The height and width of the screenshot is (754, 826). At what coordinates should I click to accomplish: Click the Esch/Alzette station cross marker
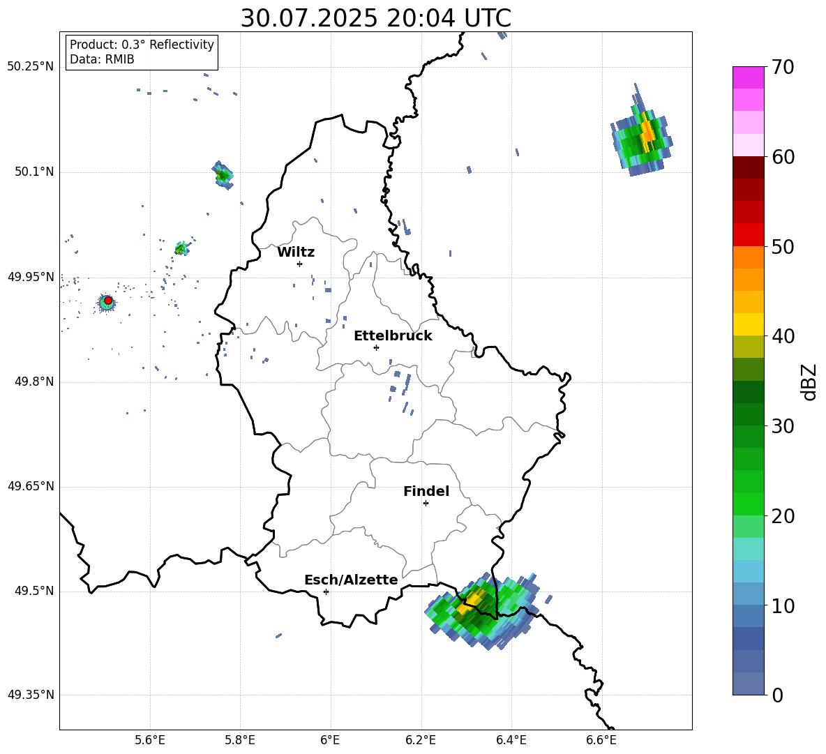coord(326,591)
